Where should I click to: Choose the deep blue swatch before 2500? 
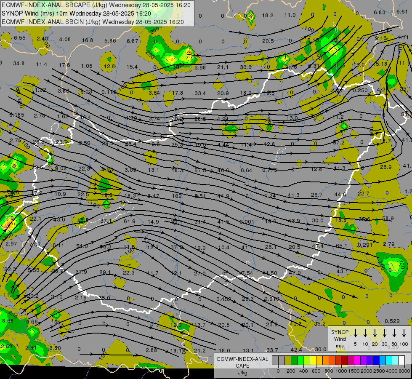click(x=376, y=360)
